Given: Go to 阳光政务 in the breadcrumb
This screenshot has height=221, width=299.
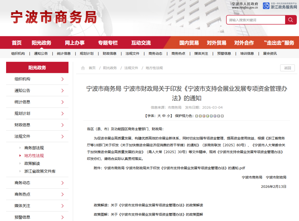Looking at the screenshot, I should tap(110, 68).
